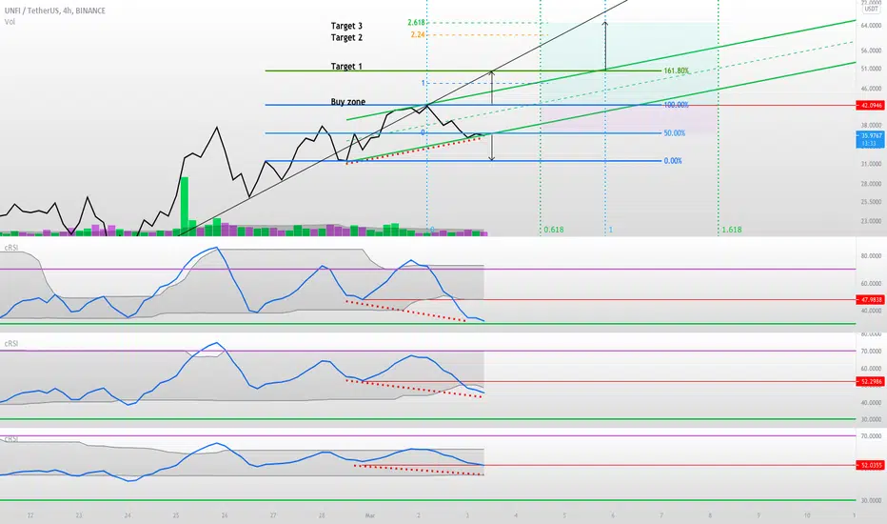Screen dimensions: 887x524
Task: Select 80.0000 on the first cRSI axis
Action: (x=871, y=256)
